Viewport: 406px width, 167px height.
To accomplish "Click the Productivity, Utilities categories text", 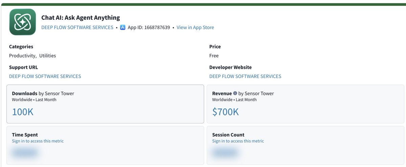I will (x=32, y=55).
